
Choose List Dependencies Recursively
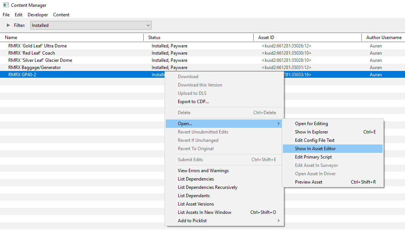pos(207,187)
